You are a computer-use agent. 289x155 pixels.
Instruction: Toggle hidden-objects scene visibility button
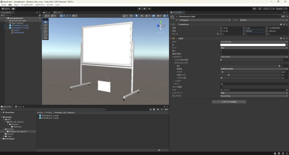[153, 16]
